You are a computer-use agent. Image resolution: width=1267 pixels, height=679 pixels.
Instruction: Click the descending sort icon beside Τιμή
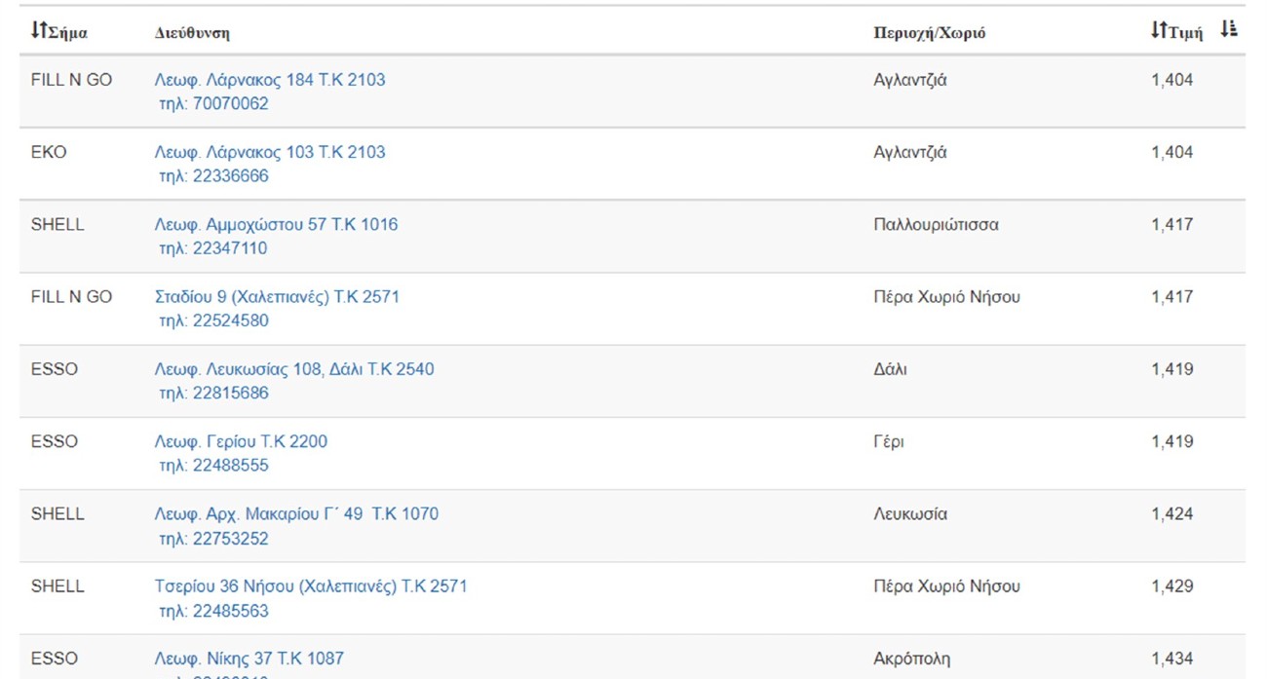click(x=1229, y=30)
